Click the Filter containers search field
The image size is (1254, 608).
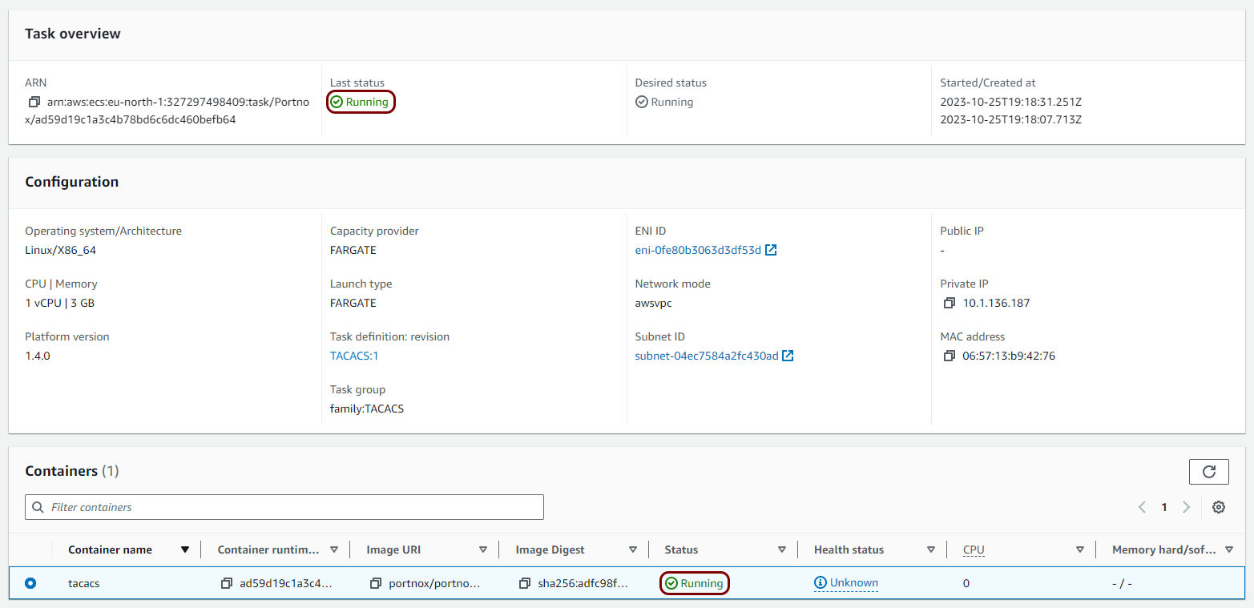click(284, 507)
